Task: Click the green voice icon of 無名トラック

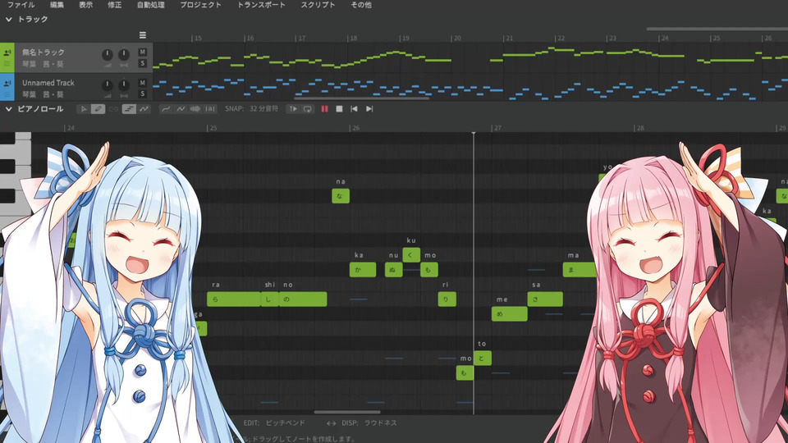Action: pos(7,53)
